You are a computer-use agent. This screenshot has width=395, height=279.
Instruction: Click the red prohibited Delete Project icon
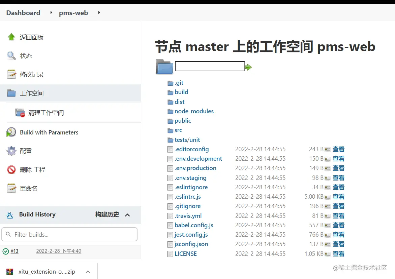coord(11,170)
